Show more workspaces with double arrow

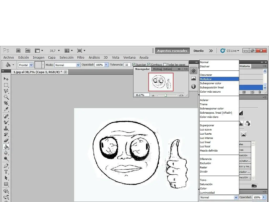pyautogui.click(x=211, y=51)
